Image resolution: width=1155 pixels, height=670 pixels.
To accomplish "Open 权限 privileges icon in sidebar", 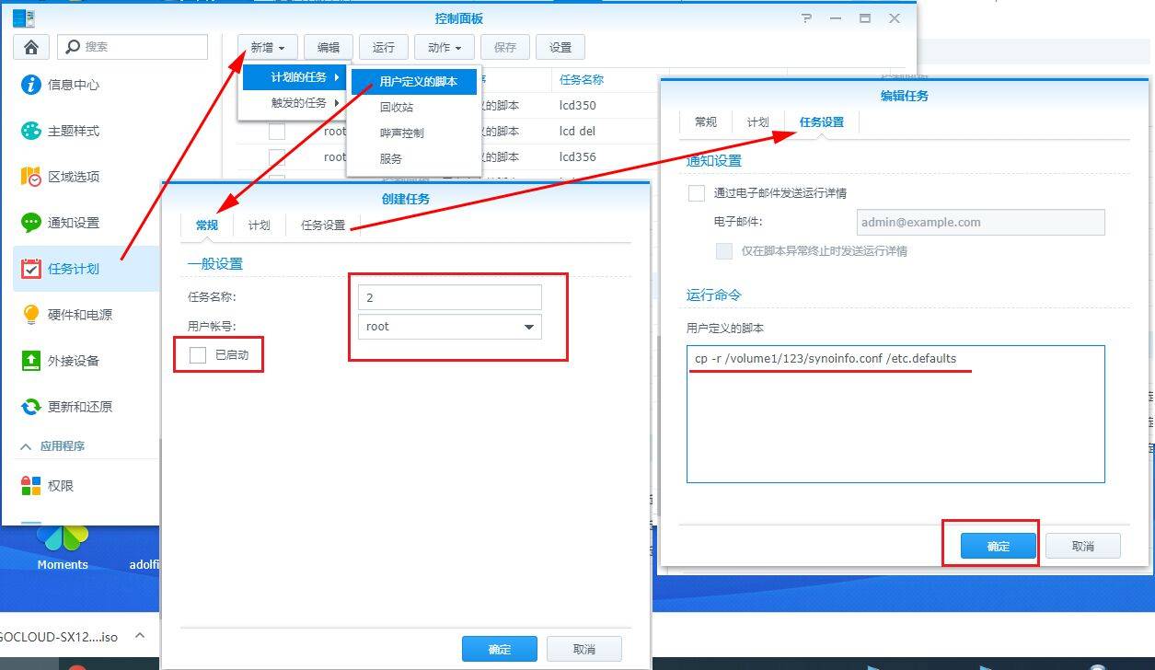I will pyautogui.click(x=31, y=485).
